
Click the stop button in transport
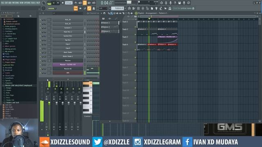point(58,3)
